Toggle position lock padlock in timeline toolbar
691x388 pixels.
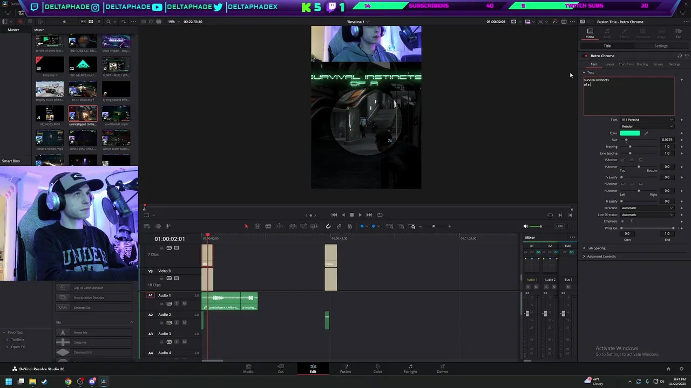(x=350, y=226)
